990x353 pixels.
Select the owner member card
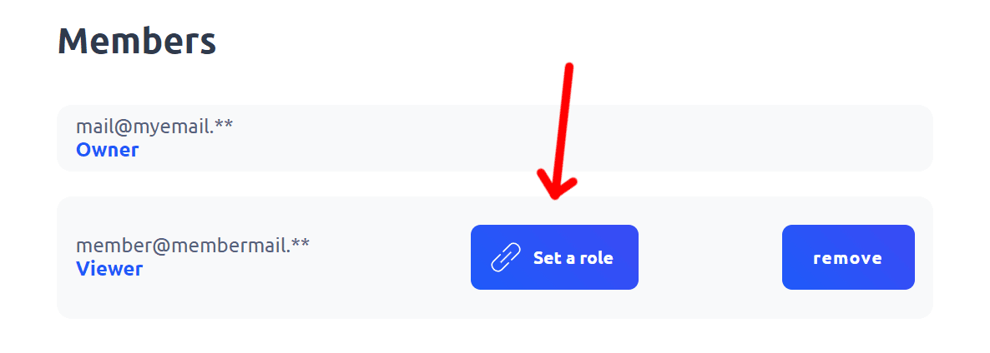point(495,138)
